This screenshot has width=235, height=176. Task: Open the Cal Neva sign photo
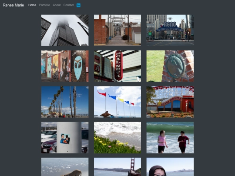click(x=117, y=66)
